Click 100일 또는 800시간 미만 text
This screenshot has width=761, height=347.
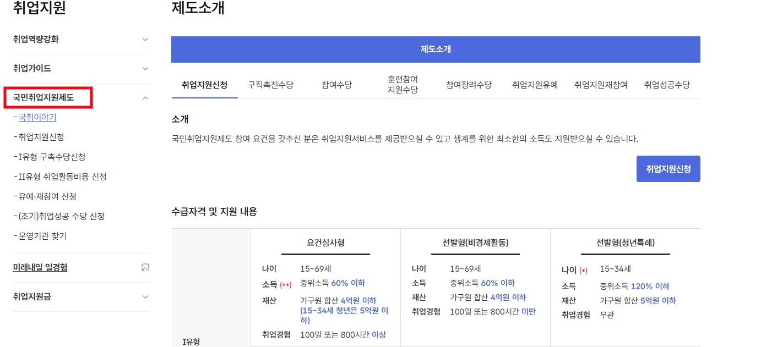493,312
